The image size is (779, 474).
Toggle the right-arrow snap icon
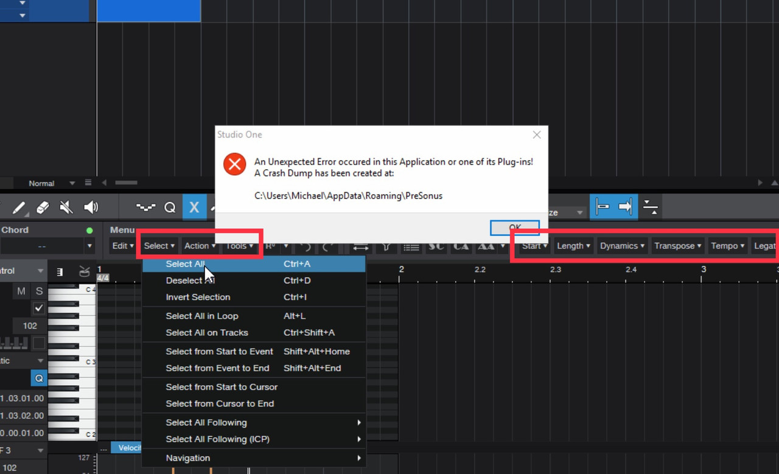626,207
